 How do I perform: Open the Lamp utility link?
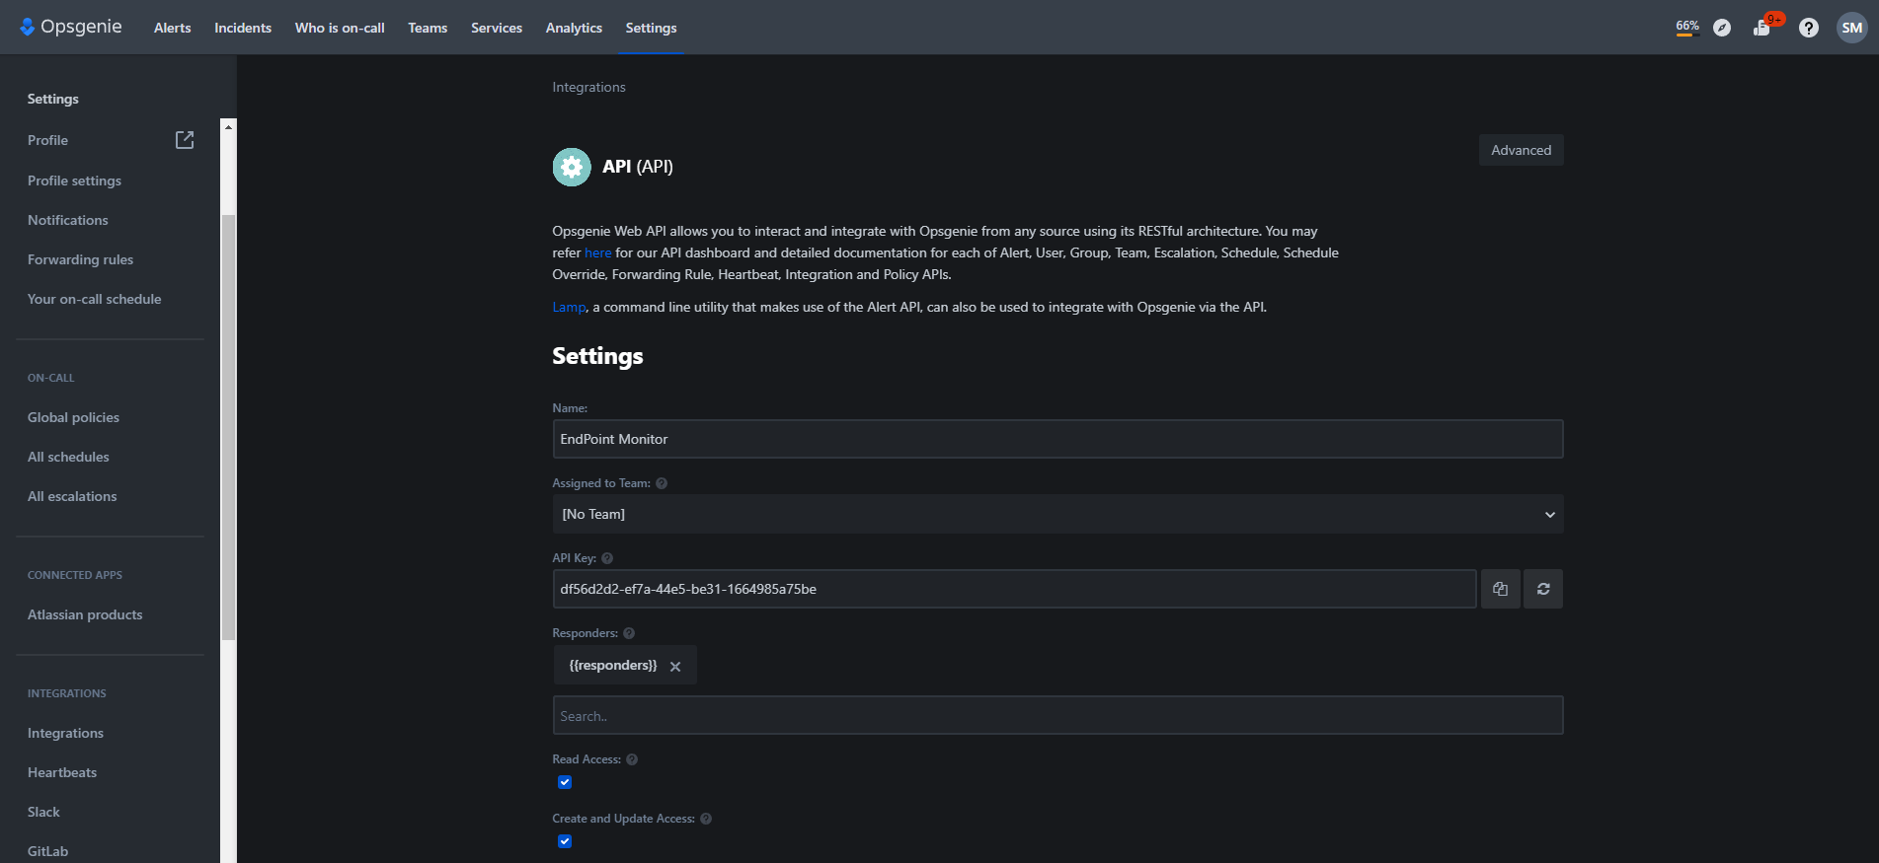pyautogui.click(x=569, y=307)
